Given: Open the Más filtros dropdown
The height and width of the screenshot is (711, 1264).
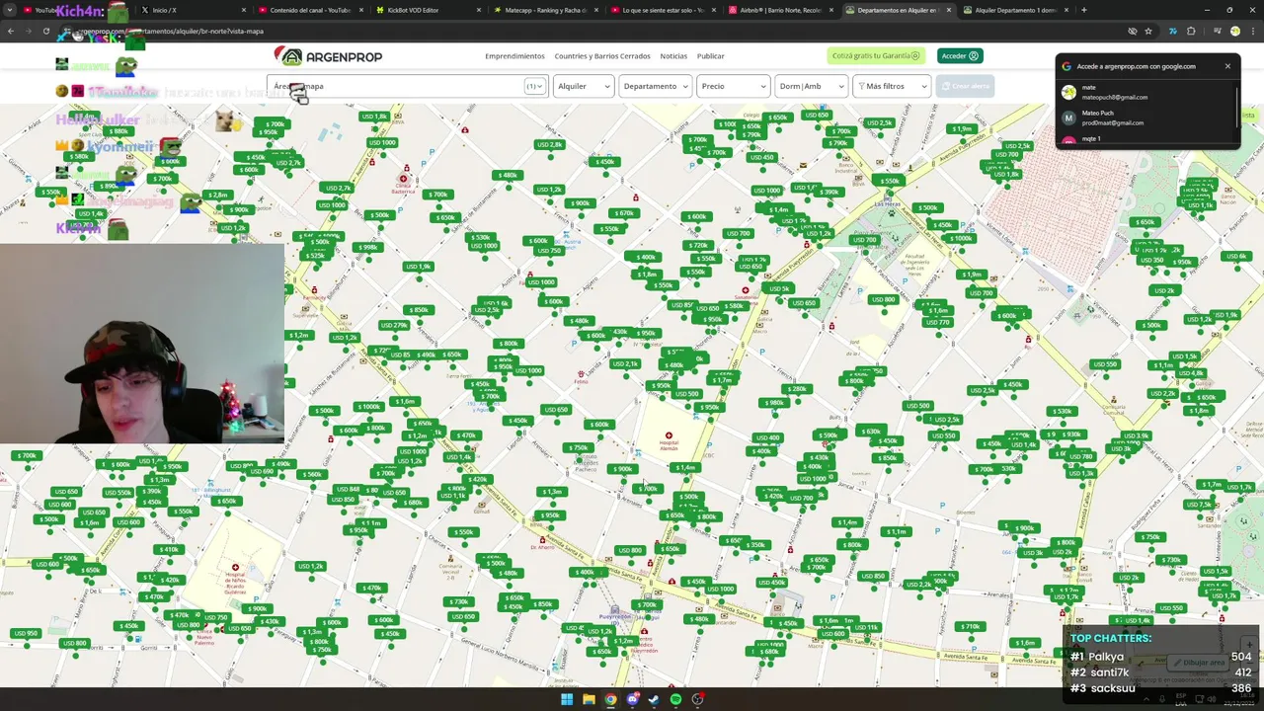Looking at the screenshot, I should tap(892, 86).
